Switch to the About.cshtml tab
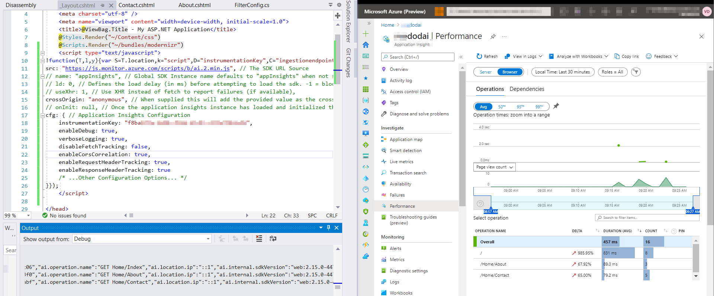Screen dimensions: 714x296 point(194,5)
